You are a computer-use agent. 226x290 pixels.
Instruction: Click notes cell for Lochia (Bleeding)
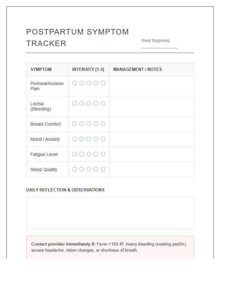[151, 107]
